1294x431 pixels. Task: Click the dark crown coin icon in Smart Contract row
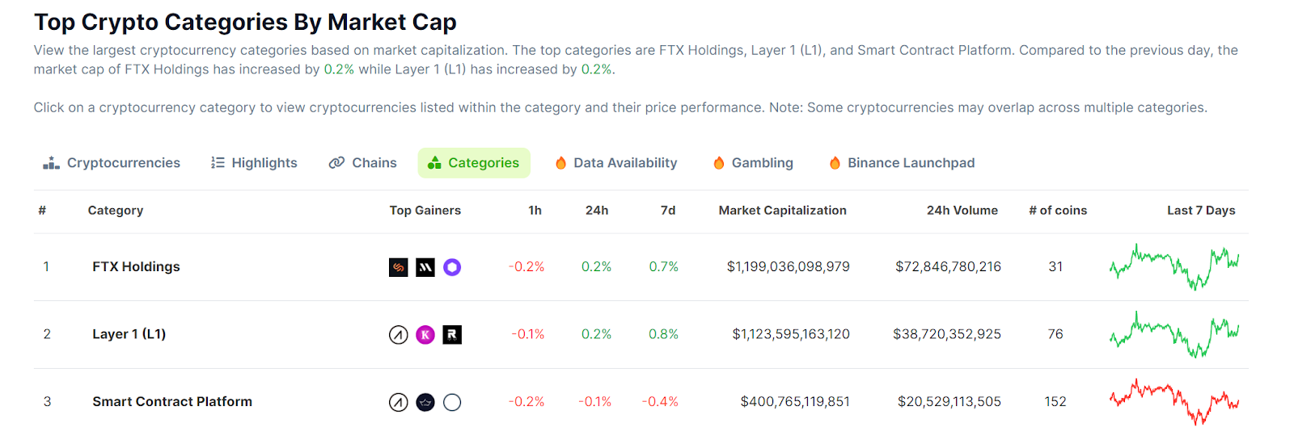(425, 402)
